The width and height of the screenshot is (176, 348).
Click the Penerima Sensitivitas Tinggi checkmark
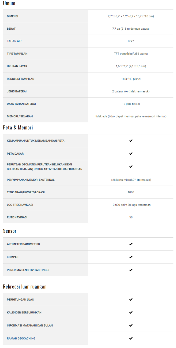tap(131, 270)
